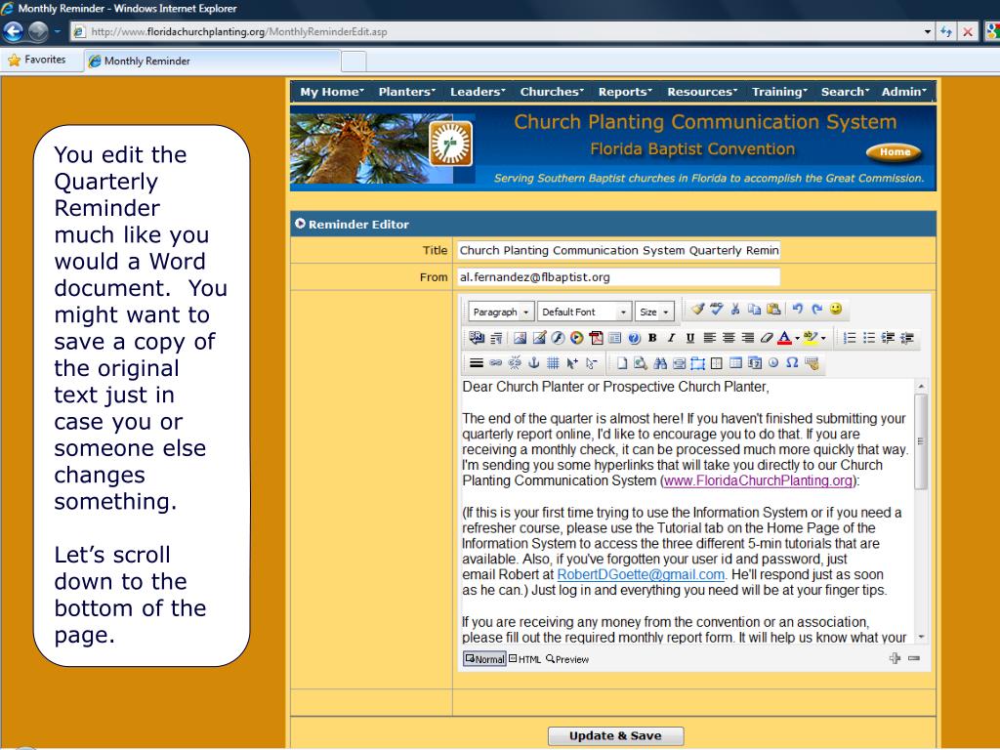Insert an emoticon using the smiley icon
Screen dimensions: 1000x750
click(836, 310)
